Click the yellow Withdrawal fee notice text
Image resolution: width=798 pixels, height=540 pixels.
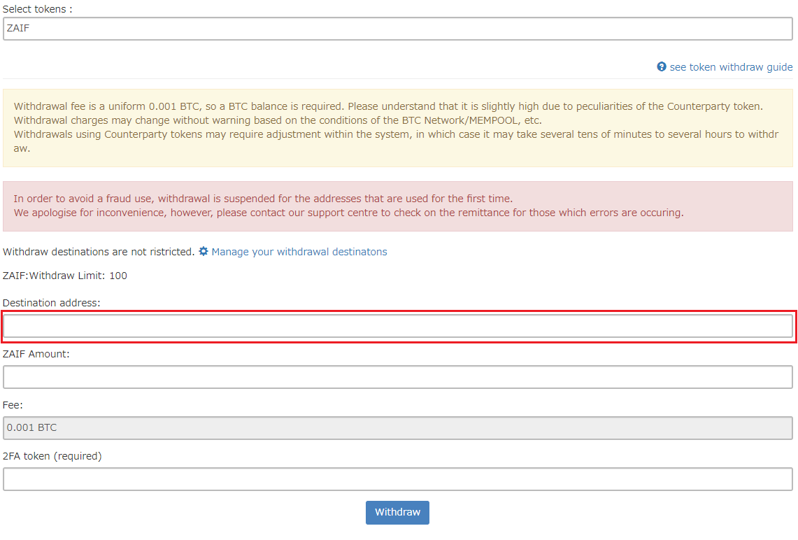click(397, 127)
